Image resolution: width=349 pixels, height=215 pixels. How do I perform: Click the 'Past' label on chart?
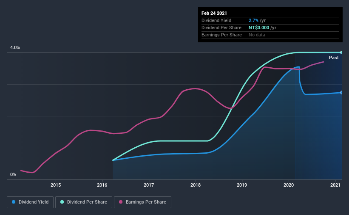tap(334, 58)
